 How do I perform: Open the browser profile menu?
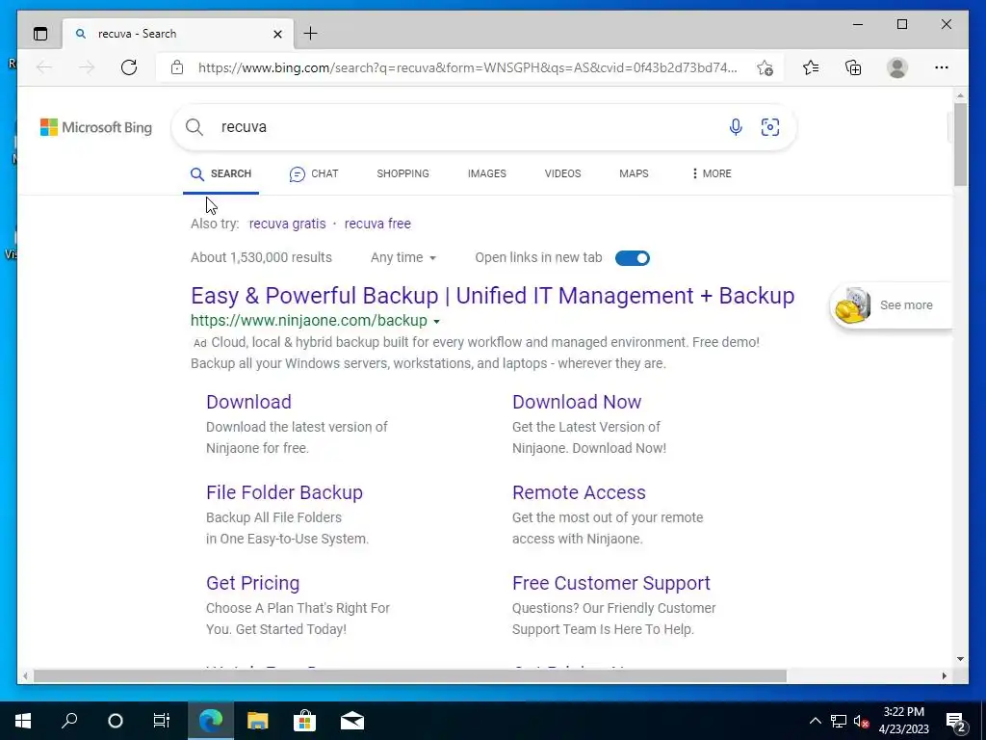pos(897,67)
